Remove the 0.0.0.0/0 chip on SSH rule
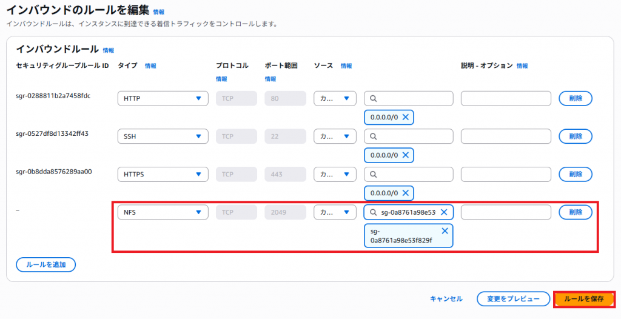This screenshot has height=319, width=621. click(x=406, y=155)
